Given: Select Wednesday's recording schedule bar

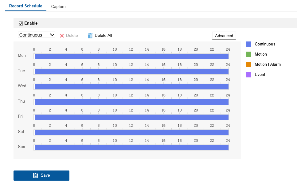Looking at the screenshot, I should click(131, 87).
